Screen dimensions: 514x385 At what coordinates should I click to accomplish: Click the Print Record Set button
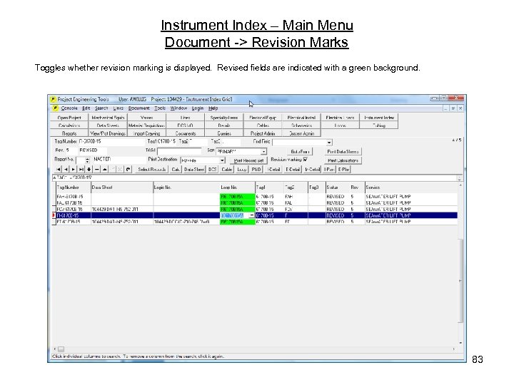(x=248, y=160)
